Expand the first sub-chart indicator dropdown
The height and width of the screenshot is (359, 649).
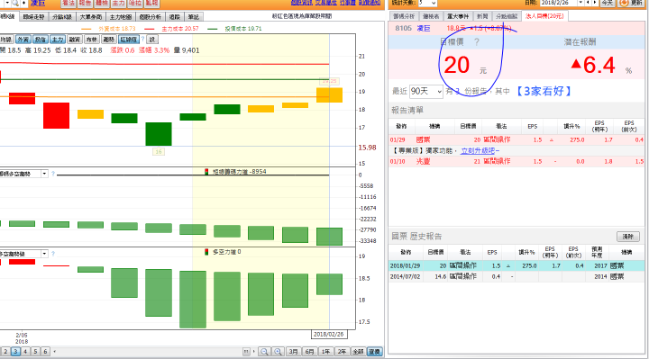pos(44,174)
